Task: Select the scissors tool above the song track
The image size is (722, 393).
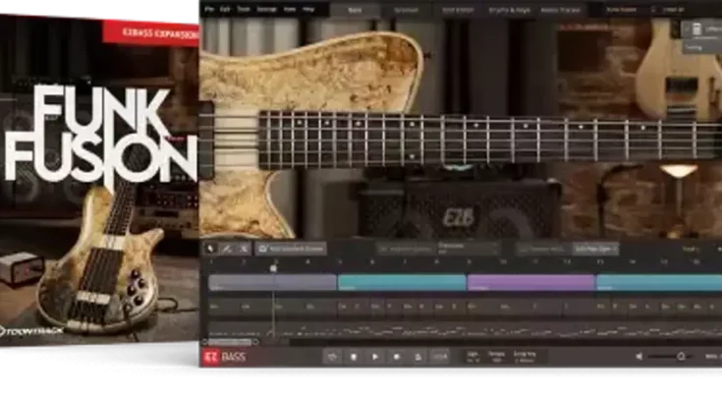Action: [x=244, y=250]
